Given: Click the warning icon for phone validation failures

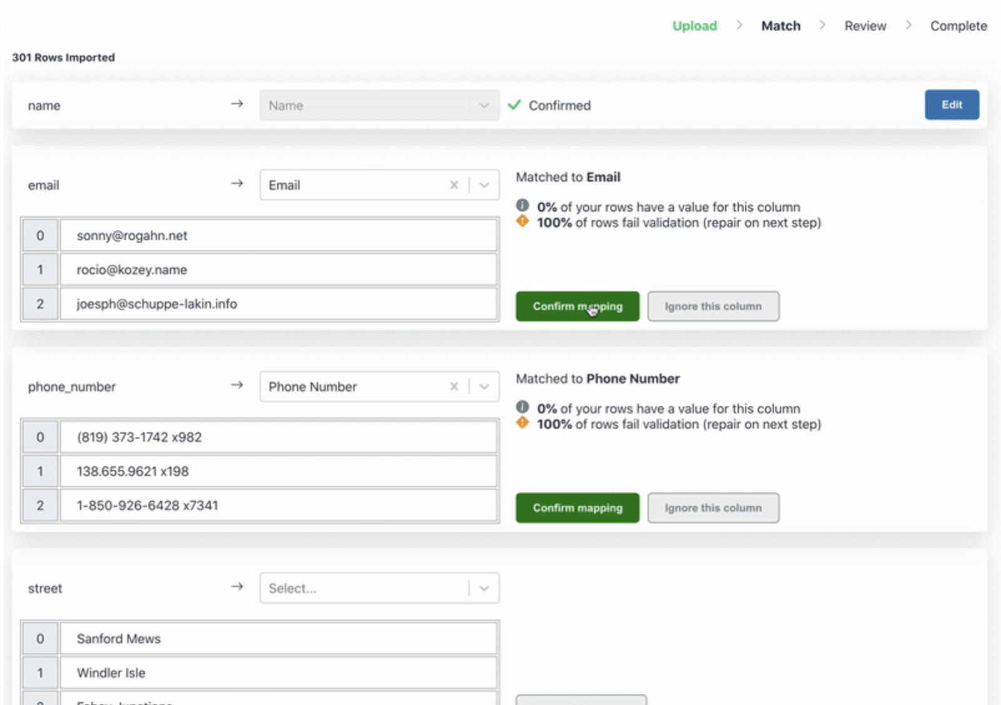Looking at the screenshot, I should tap(522, 424).
